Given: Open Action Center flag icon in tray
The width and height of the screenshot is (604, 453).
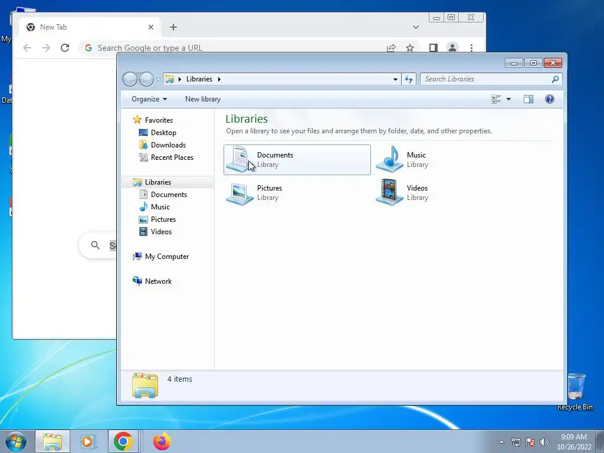Looking at the screenshot, I should pyautogui.click(x=530, y=442).
